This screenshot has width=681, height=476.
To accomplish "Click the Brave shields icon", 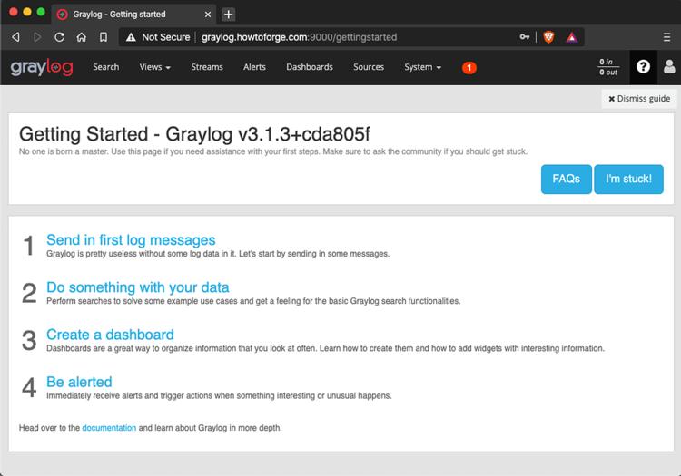I will [x=548, y=37].
